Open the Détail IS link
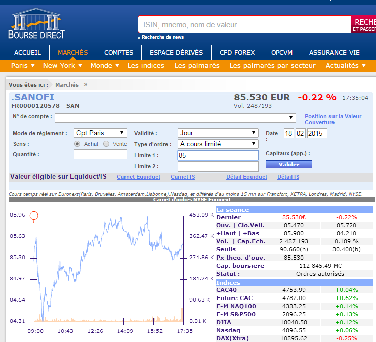 pyautogui.click(x=288, y=177)
